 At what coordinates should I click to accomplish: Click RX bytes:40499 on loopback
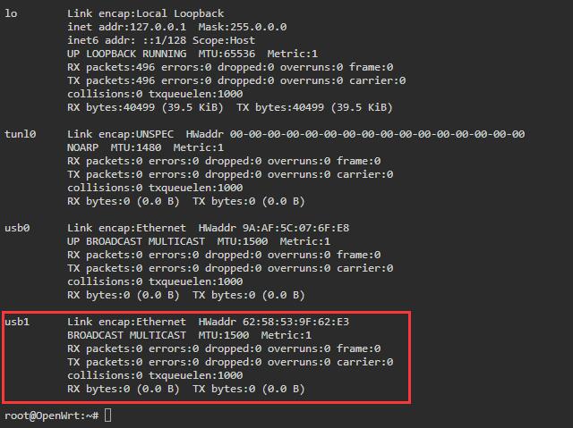(111, 107)
